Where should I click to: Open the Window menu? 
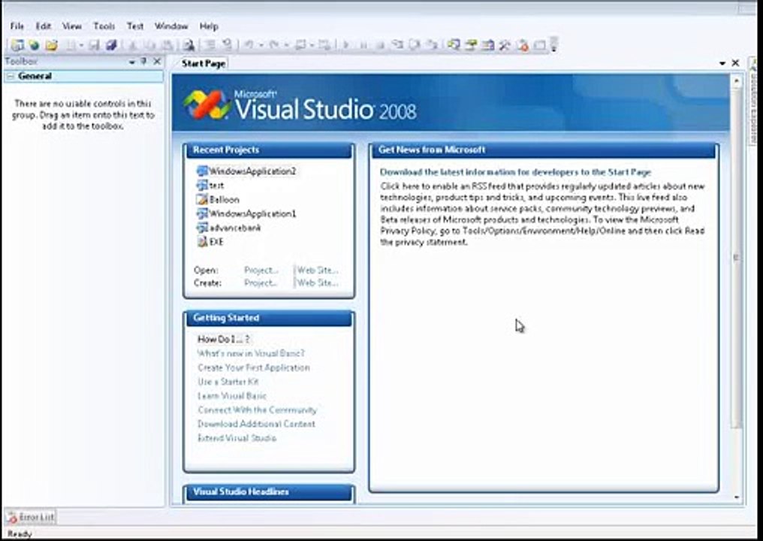tap(170, 26)
